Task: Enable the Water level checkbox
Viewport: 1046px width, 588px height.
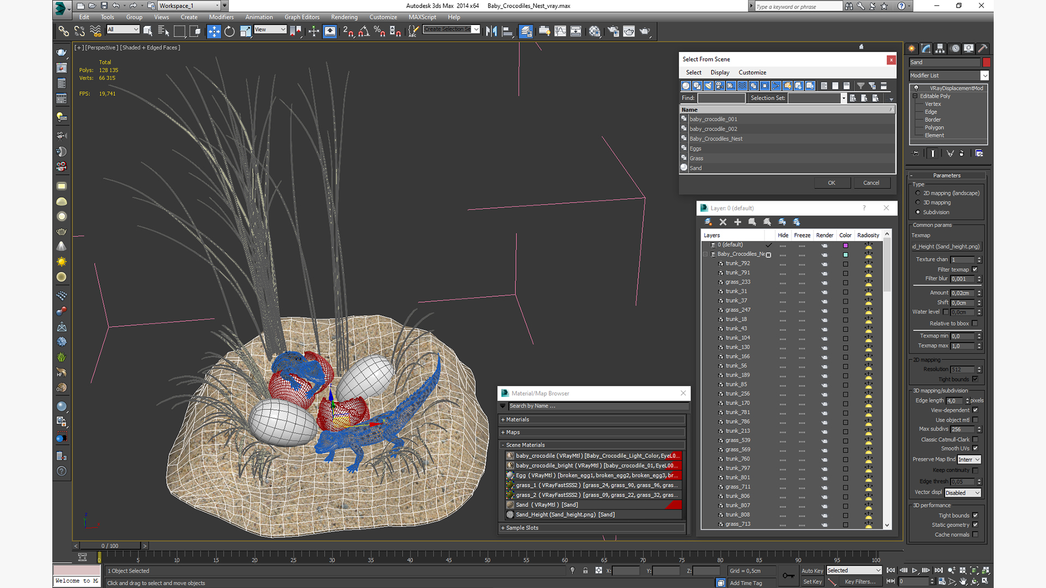Action: pyautogui.click(x=946, y=312)
